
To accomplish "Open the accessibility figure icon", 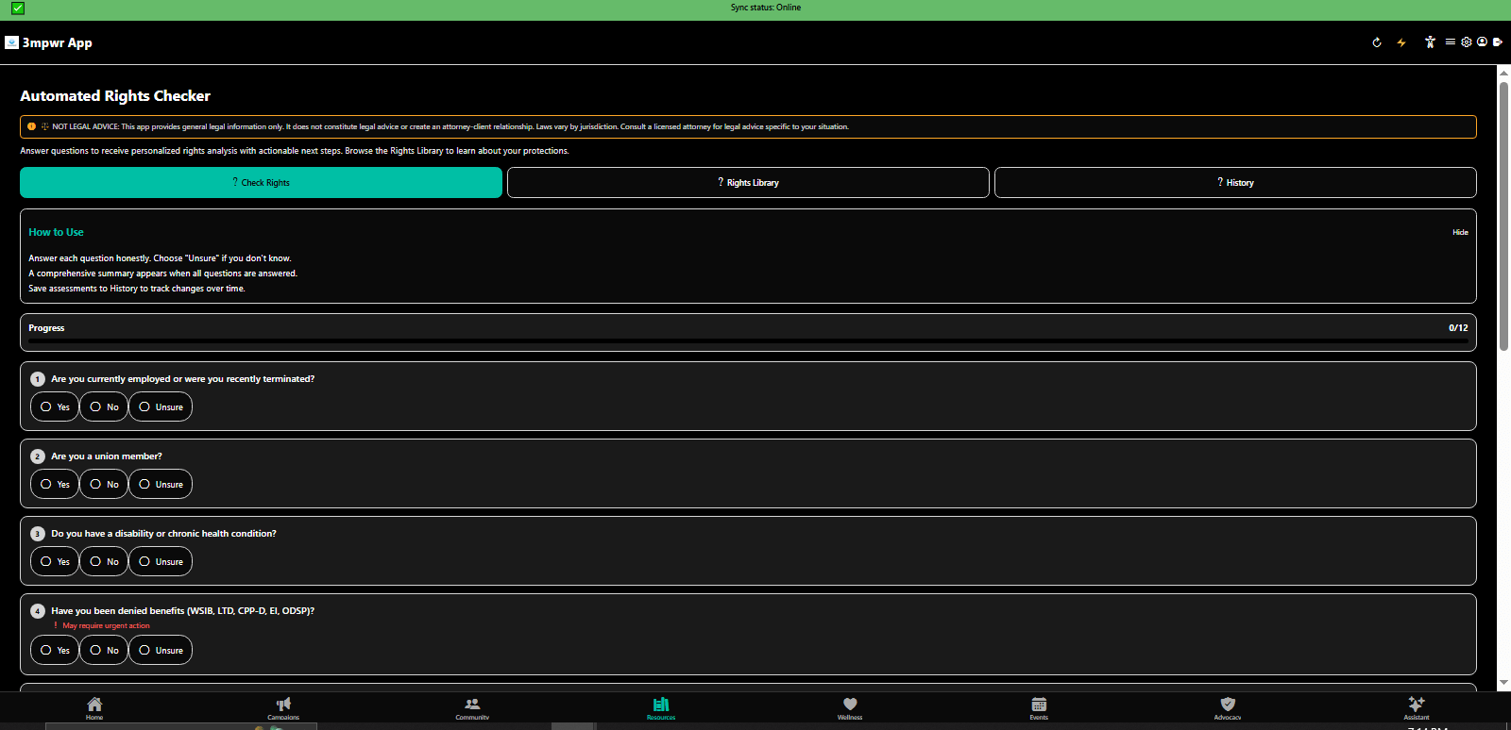I will pos(1430,41).
